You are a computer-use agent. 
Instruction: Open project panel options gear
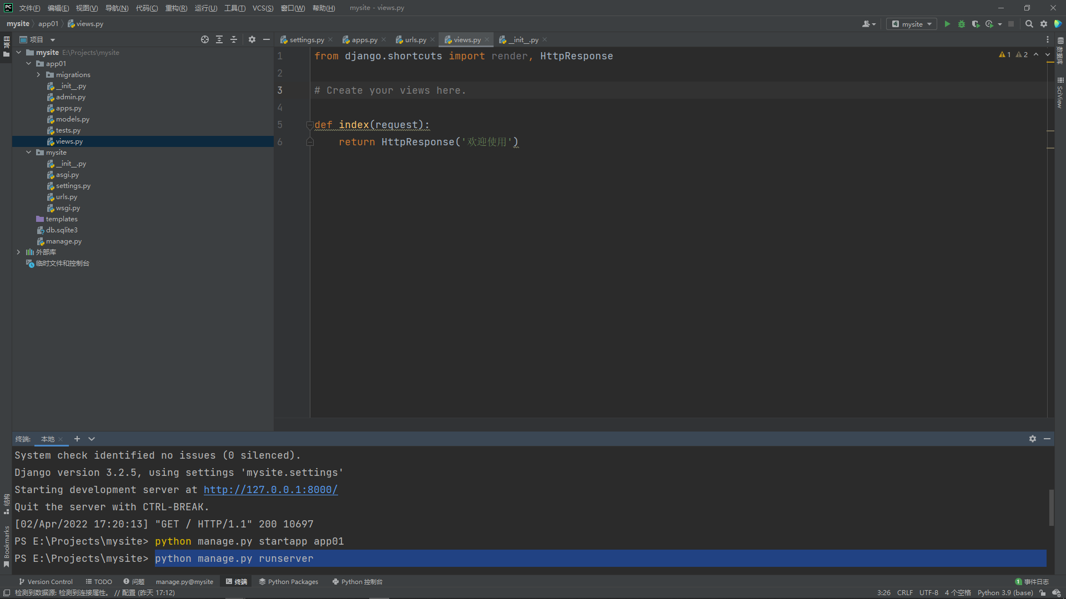tap(252, 39)
